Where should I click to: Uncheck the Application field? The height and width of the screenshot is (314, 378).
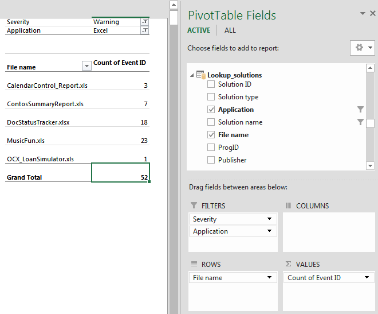(x=211, y=110)
